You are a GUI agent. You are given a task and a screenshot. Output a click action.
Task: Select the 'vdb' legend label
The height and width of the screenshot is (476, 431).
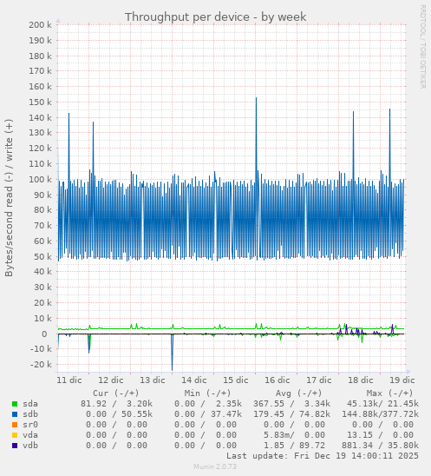tap(30, 446)
